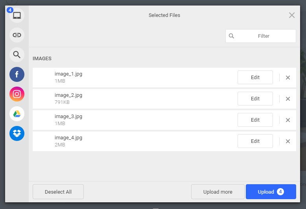This screenshot has width=306, height=209.
Task: Select the Link (URL) source icon
Action: coord(17,35)
